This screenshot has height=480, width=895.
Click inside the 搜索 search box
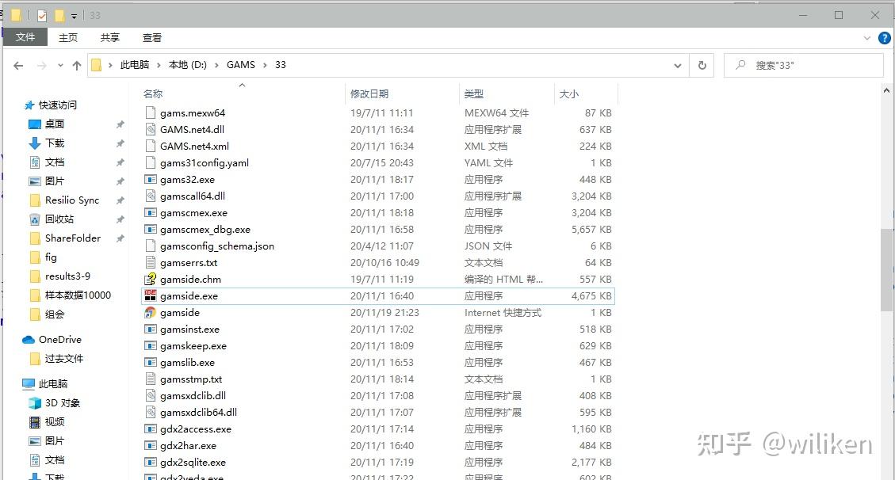click(801, 64)
